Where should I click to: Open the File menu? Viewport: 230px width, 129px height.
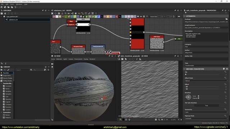pyautogui.click(x=2, y=4)
